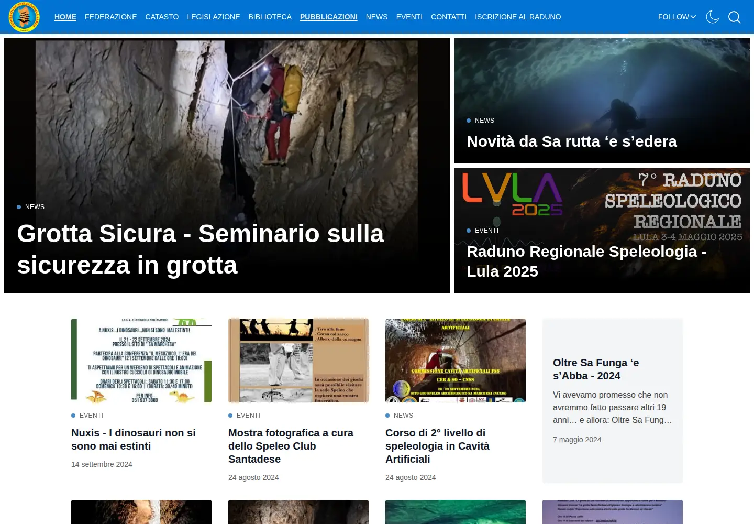754x524 pixels.
Task: Go to the HOME menu item
Action: point(65,17)
